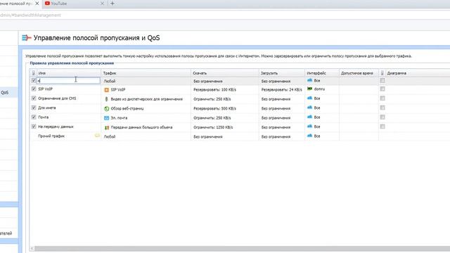Click the SIP VoIP traffic icon
Viewport: 450px width, 253px height.
106,90
